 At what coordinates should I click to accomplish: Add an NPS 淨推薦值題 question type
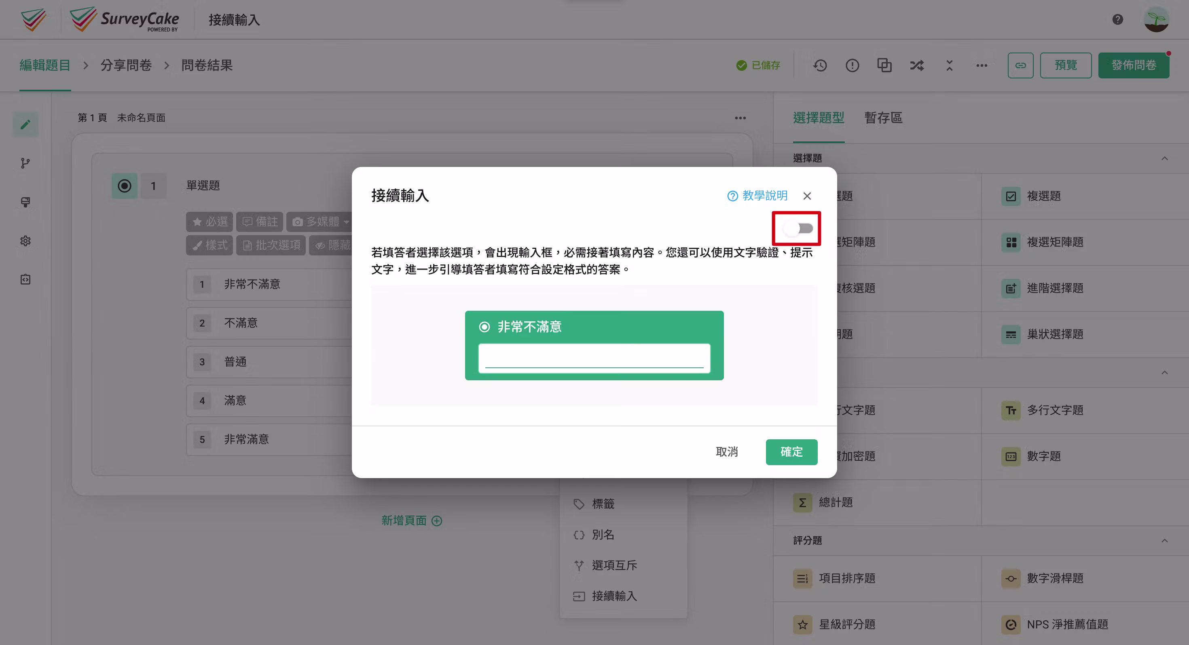(x=1085, y=624)
